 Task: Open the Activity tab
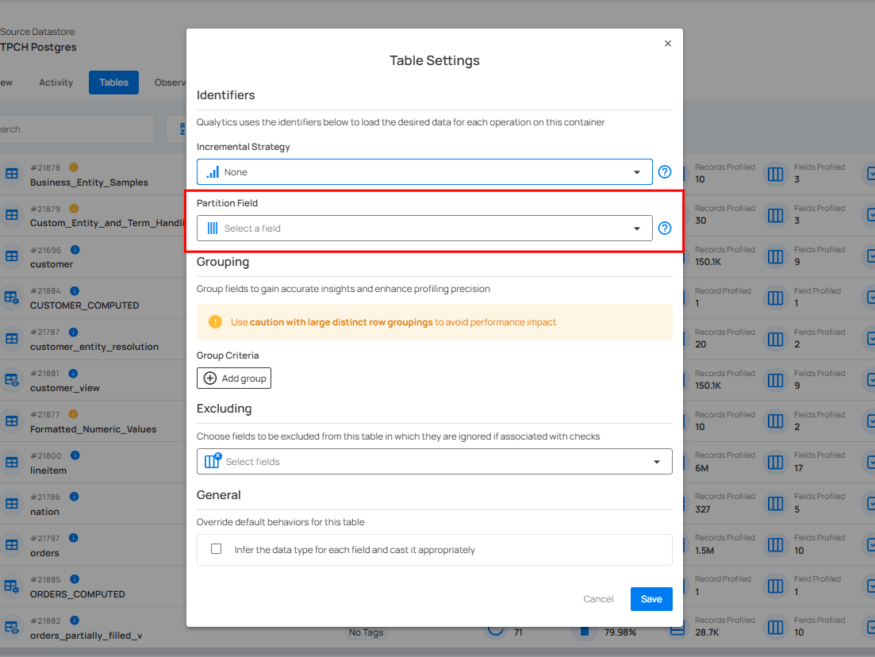click(56, 83)
